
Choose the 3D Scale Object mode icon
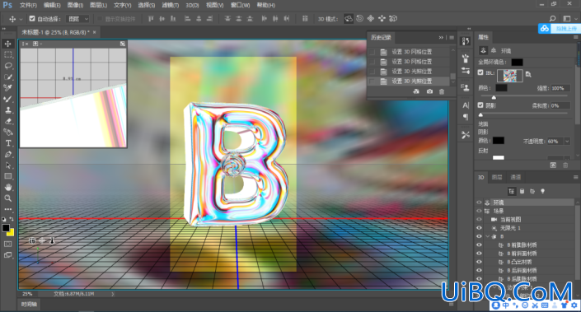[x=393, y=18]
